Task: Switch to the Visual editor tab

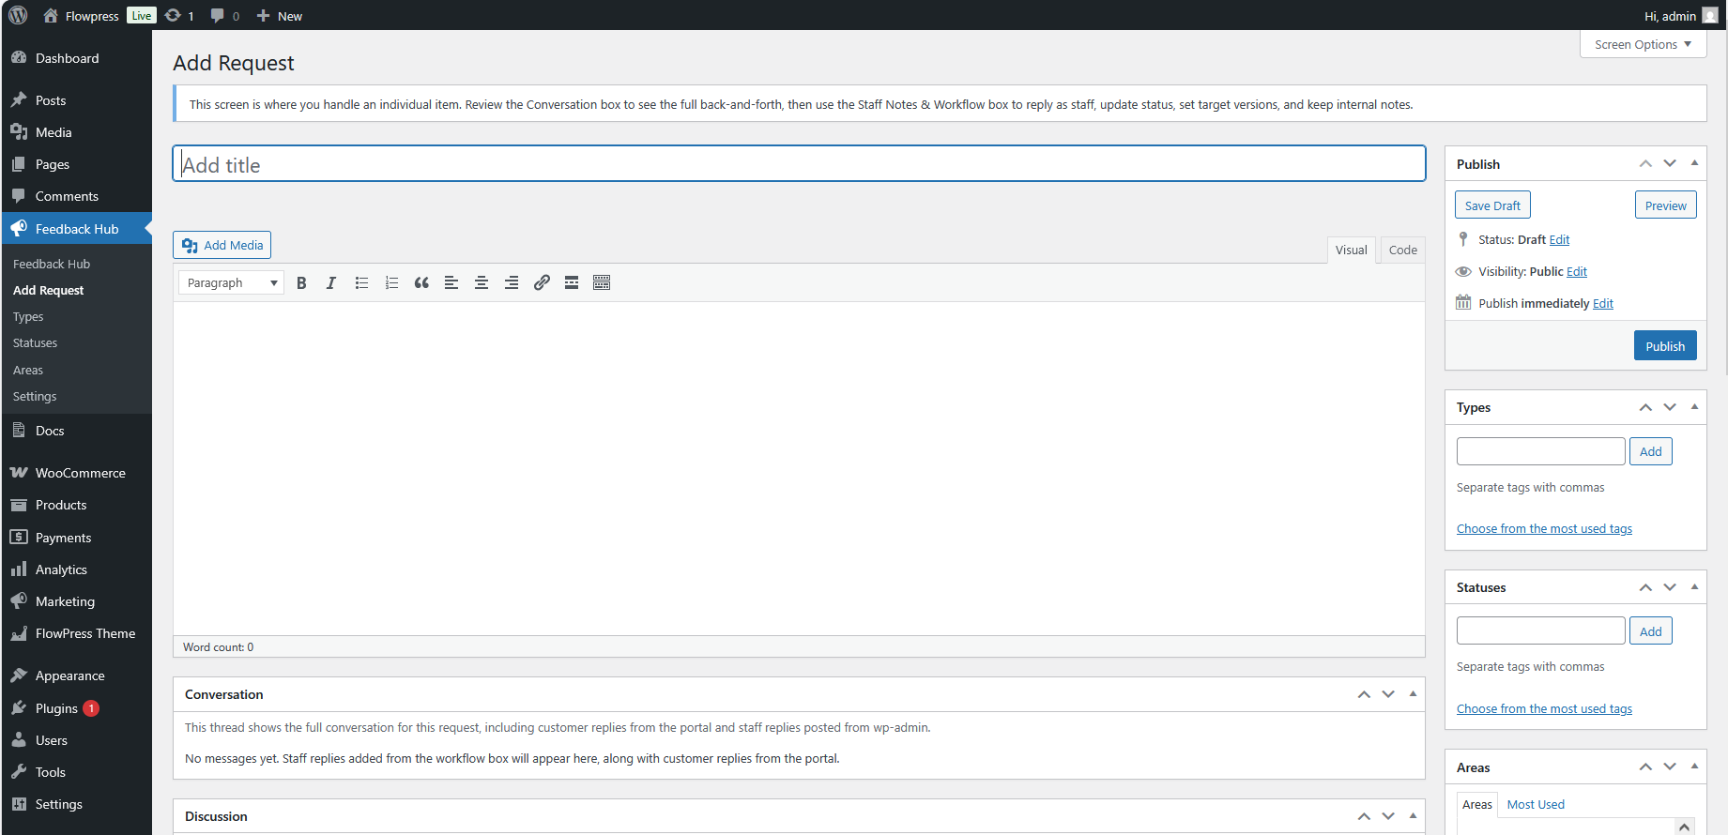Action: [x=1352, y=250]
